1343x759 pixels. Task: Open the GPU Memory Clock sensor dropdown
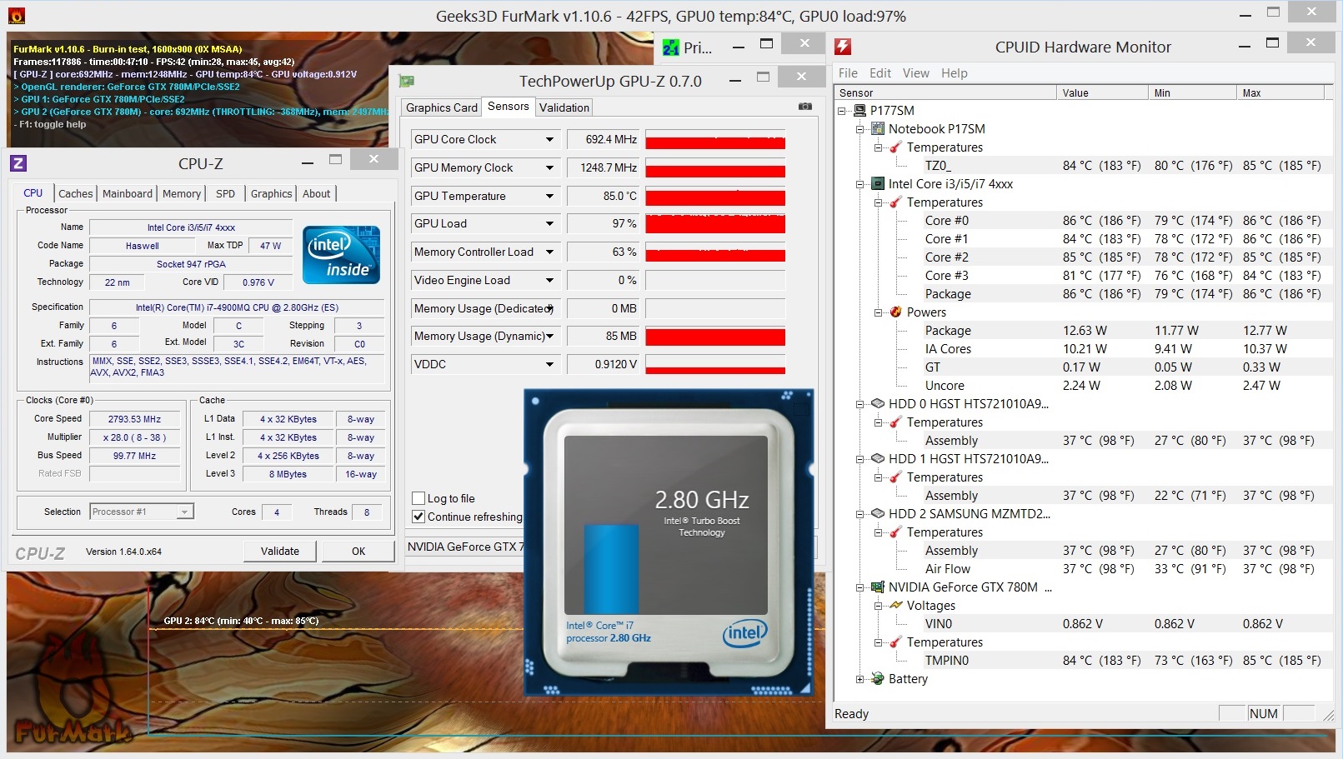(x=549, y=167)
